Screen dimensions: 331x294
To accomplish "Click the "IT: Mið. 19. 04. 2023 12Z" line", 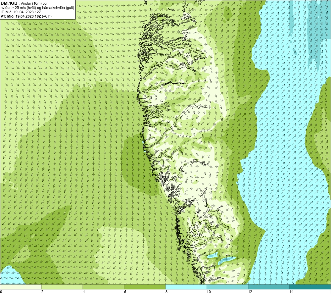I will [x=21, y=12].
